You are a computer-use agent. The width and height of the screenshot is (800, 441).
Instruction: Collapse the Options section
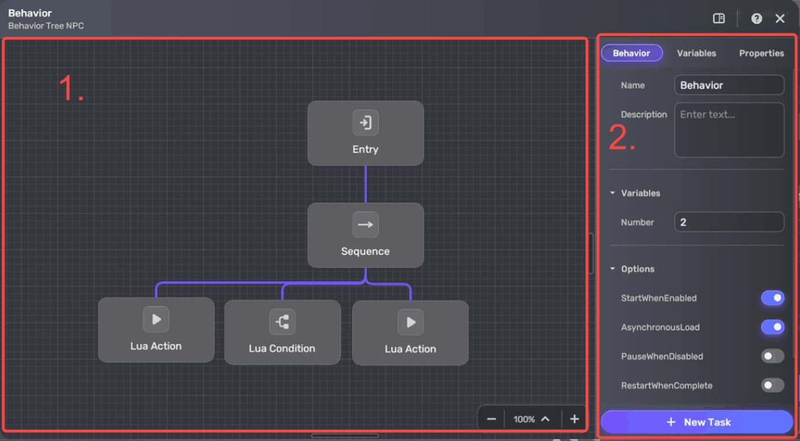613,269
